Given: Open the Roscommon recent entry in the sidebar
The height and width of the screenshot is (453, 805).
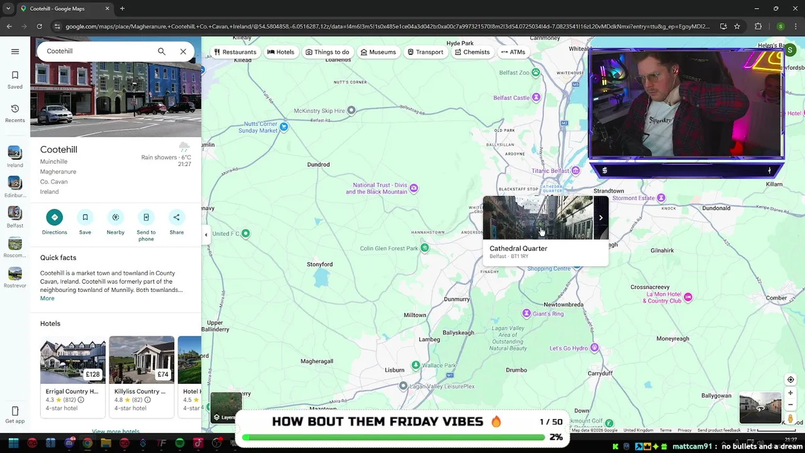Looking at the screenshot, I should click(x=15, y=247).
